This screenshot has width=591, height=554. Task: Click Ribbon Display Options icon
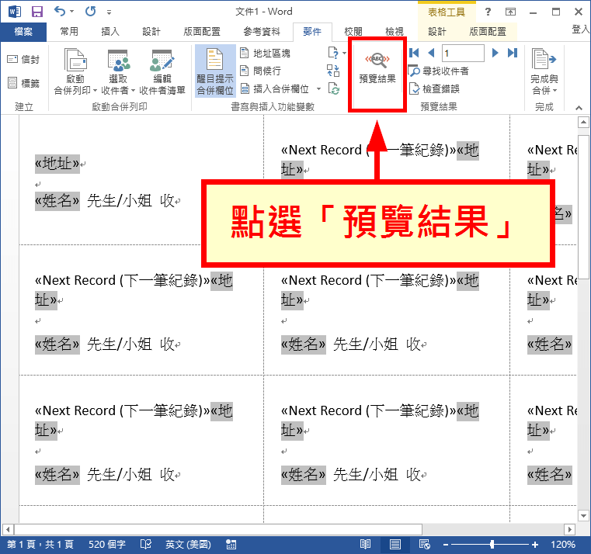pos(510,12)
